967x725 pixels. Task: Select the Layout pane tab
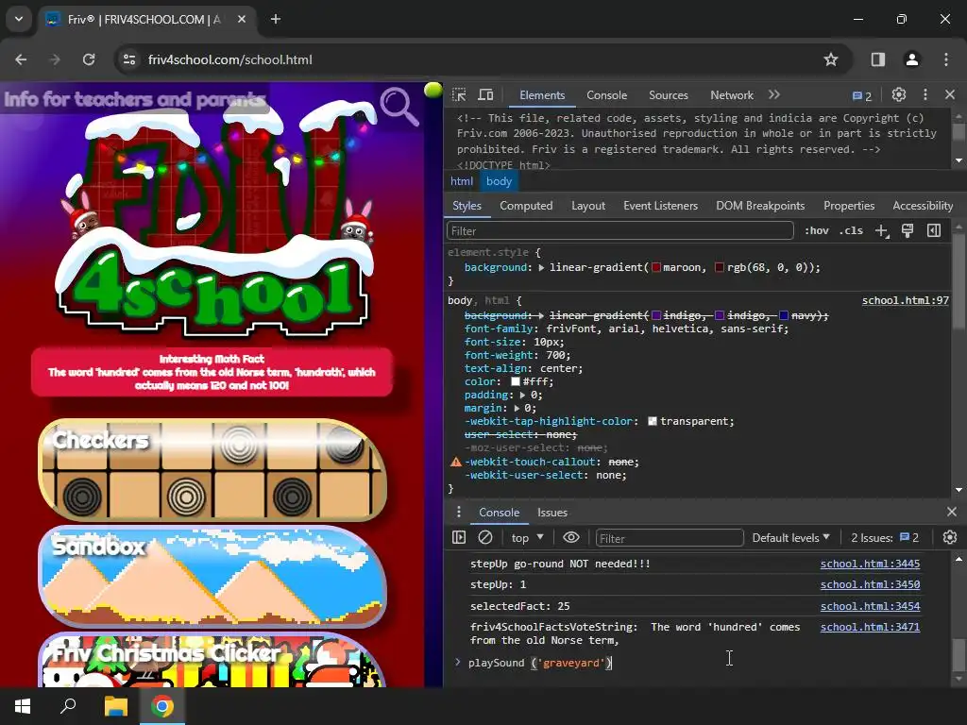(587, 206)
